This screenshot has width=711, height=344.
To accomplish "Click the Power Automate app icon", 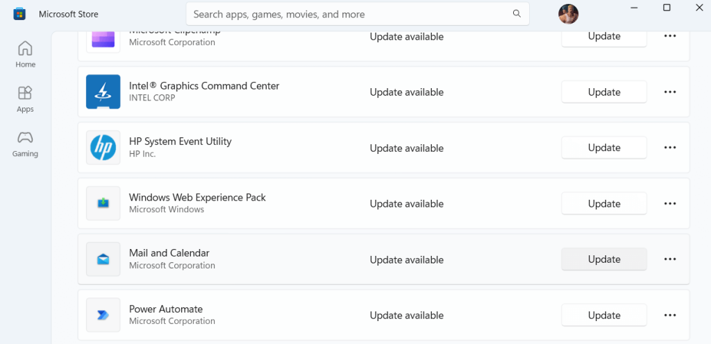I will [x=103, y=315].
